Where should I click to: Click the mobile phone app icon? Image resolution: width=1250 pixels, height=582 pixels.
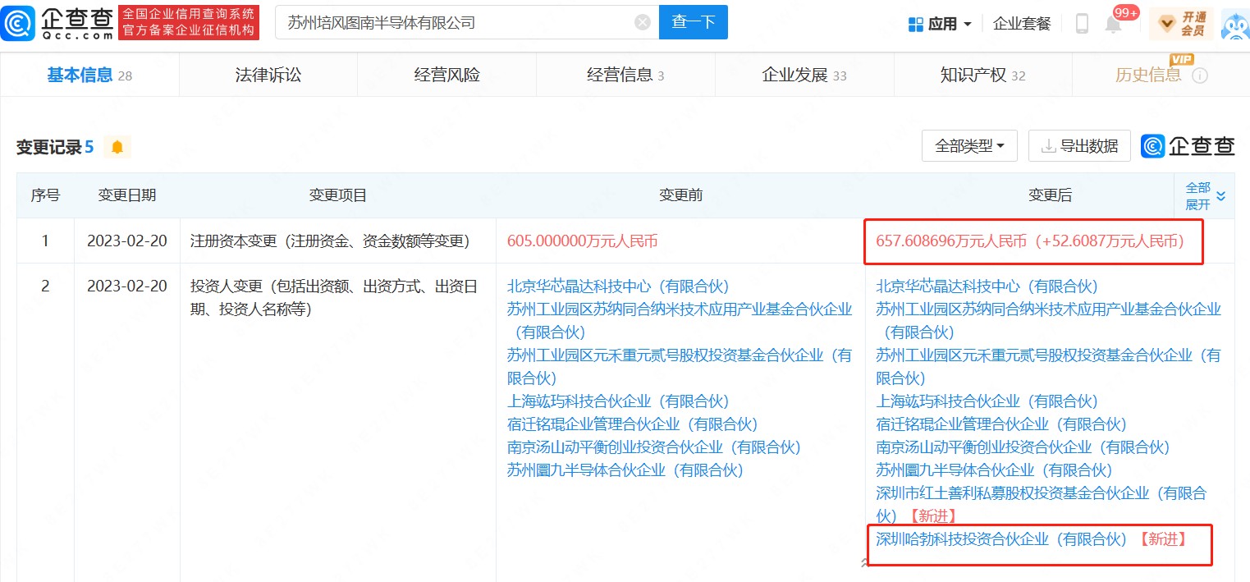click(1080, 23)
